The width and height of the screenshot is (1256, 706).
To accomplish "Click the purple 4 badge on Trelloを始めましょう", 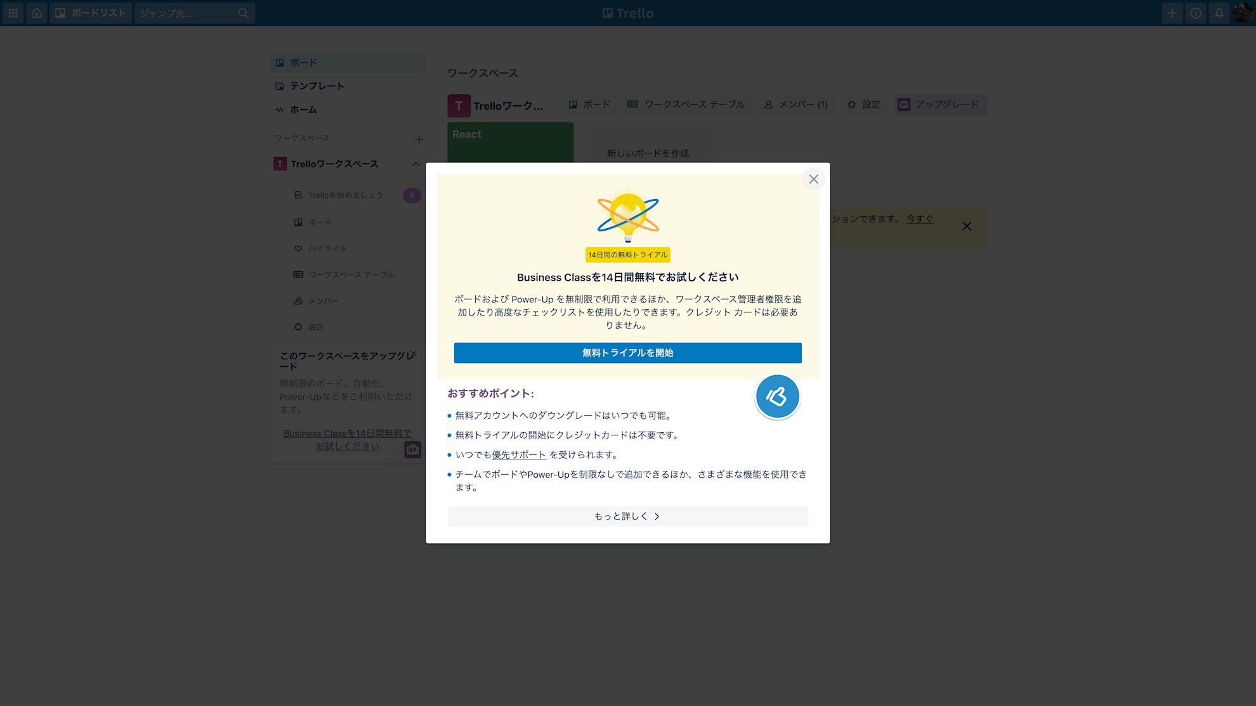I will point(412,195).
